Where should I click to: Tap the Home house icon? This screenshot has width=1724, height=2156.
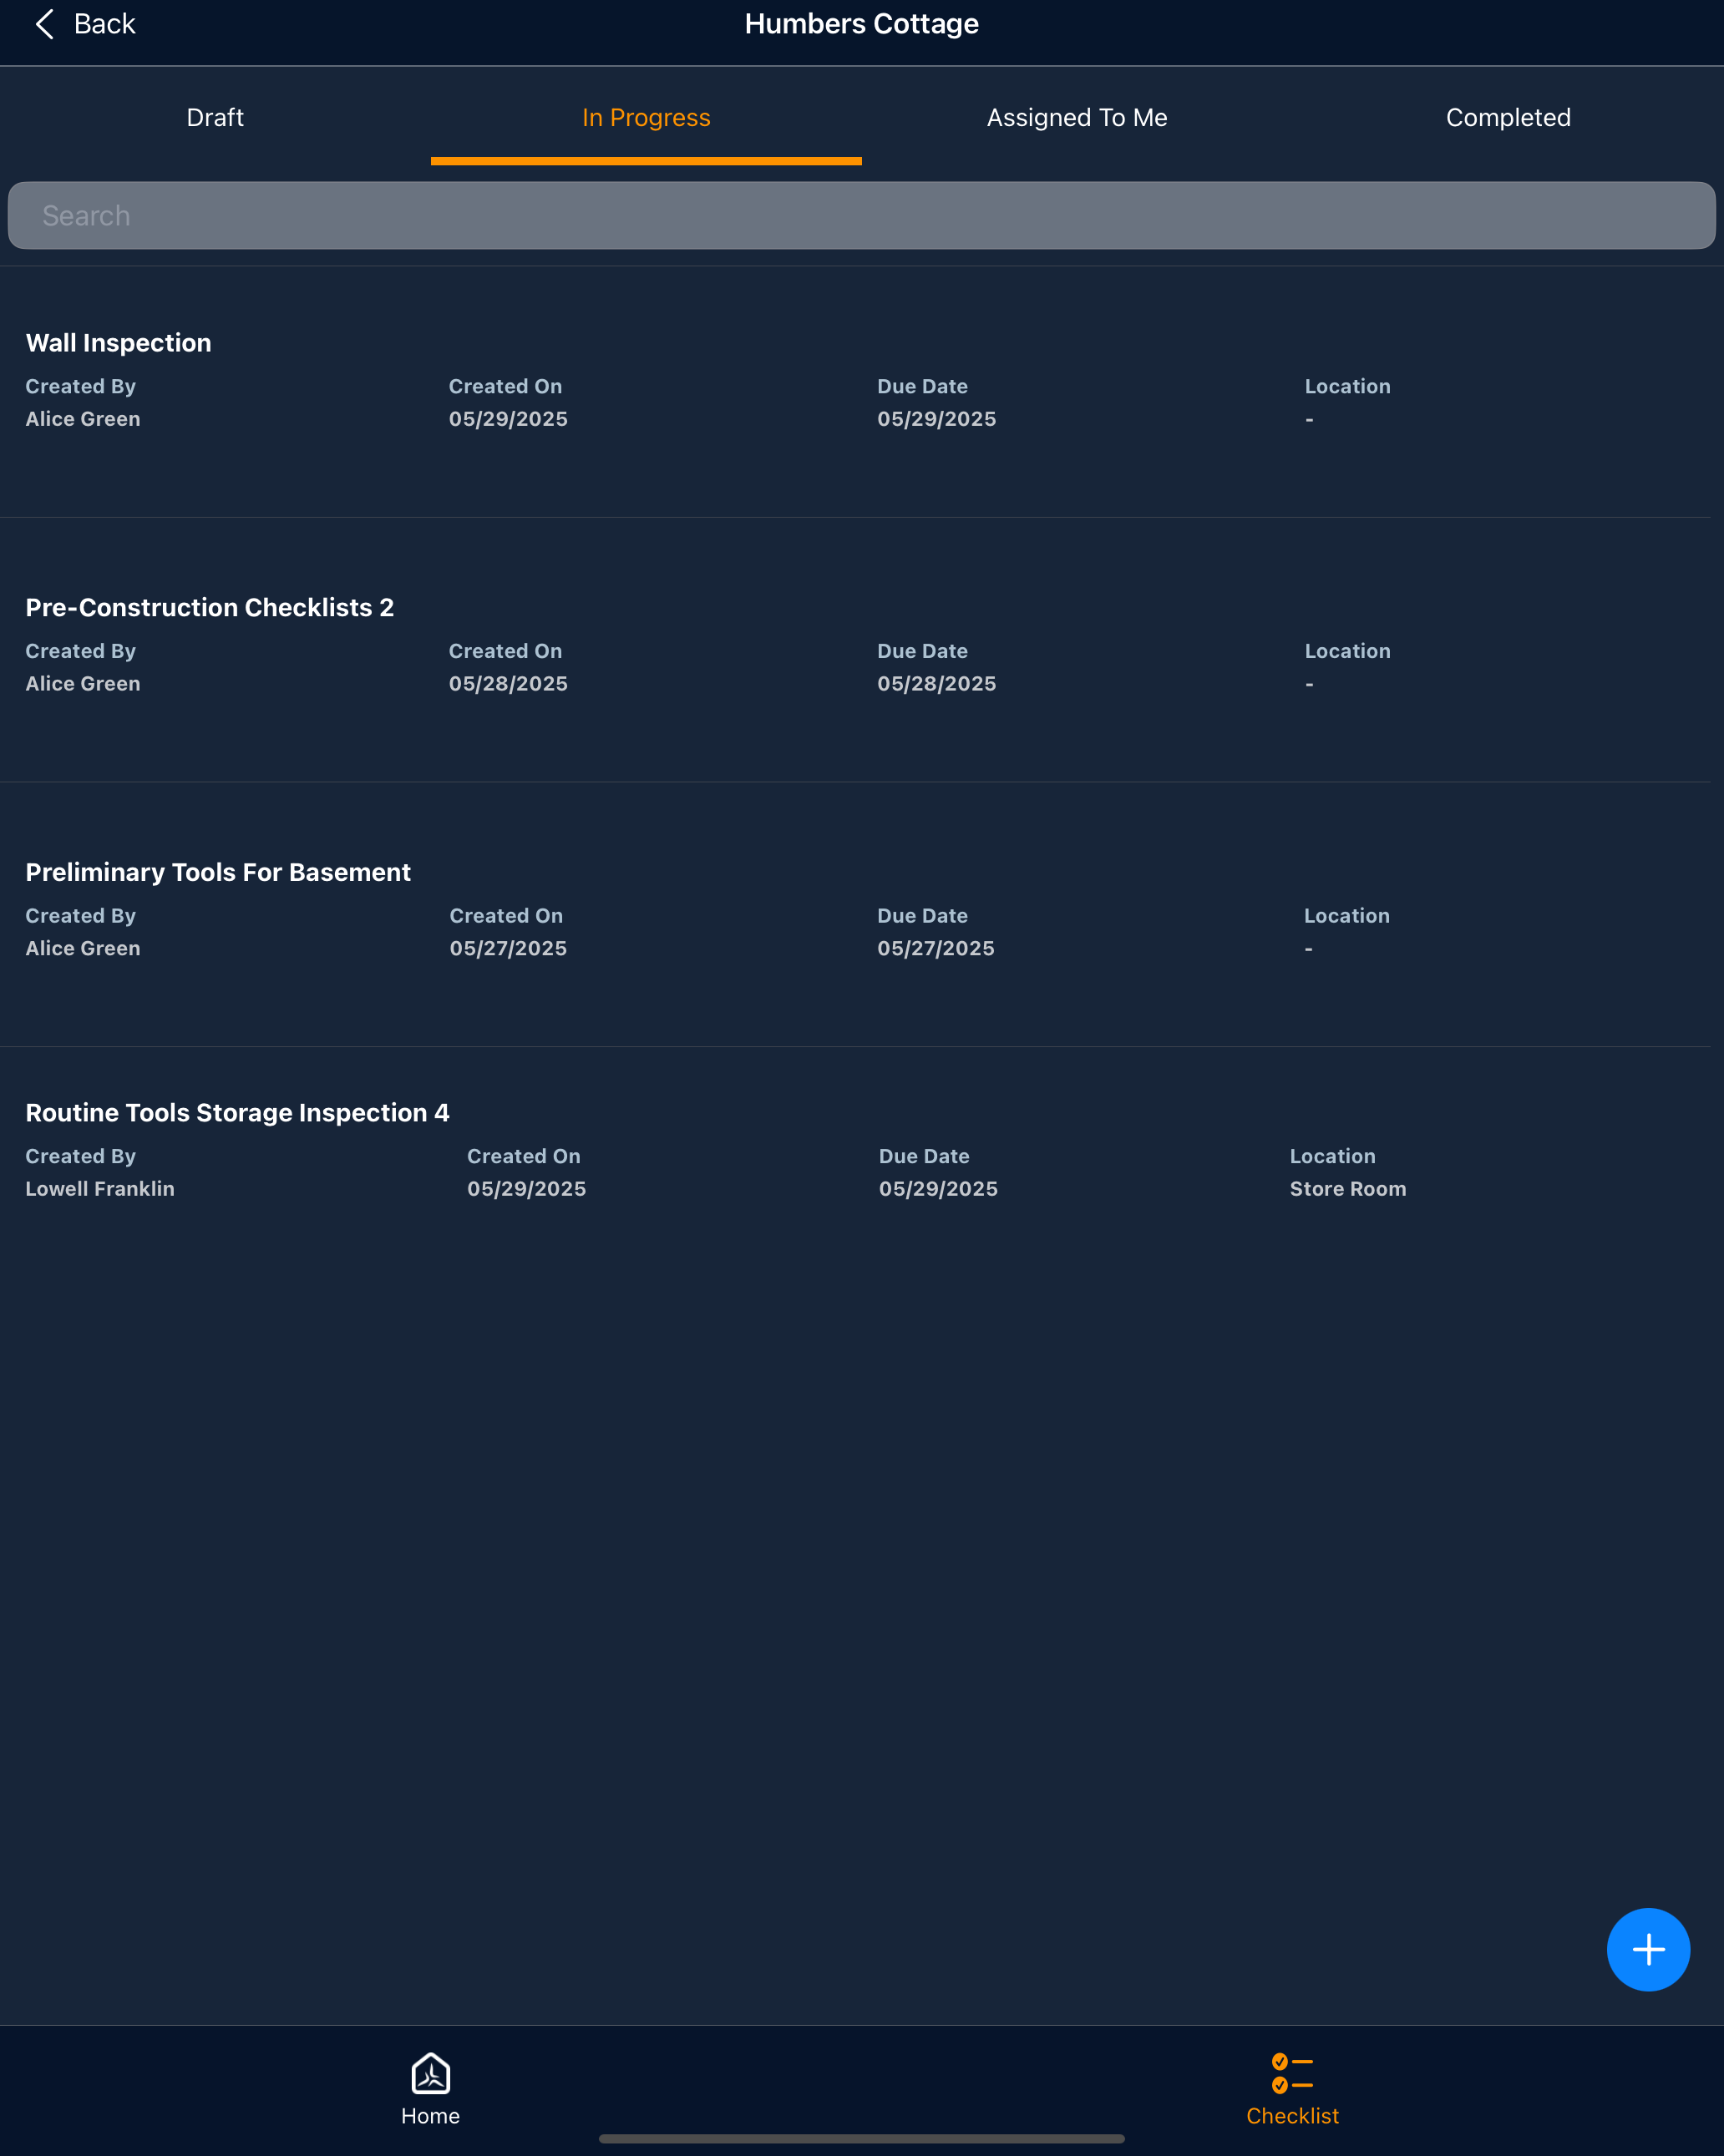[x=430, y=2073]
